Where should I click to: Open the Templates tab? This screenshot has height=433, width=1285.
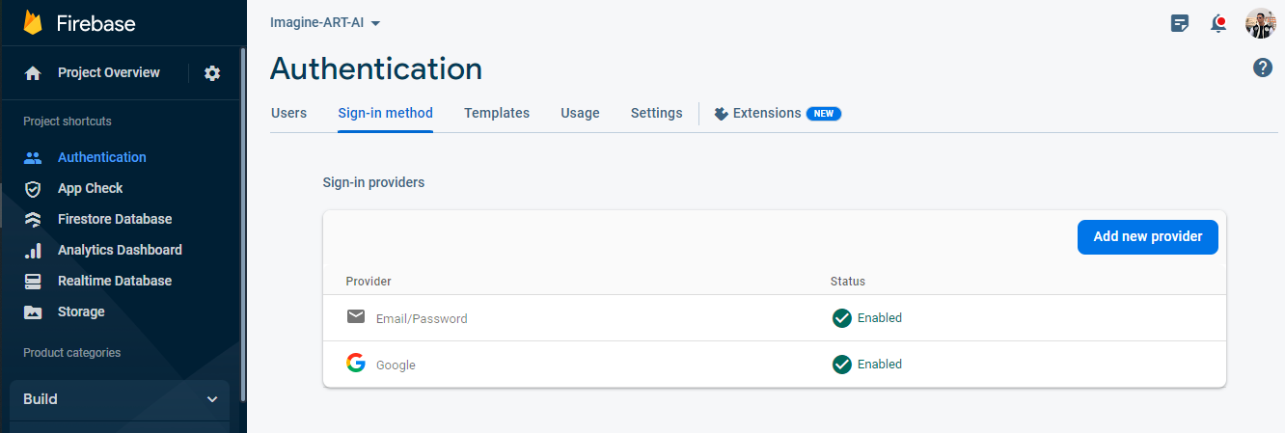coord(497,113)
